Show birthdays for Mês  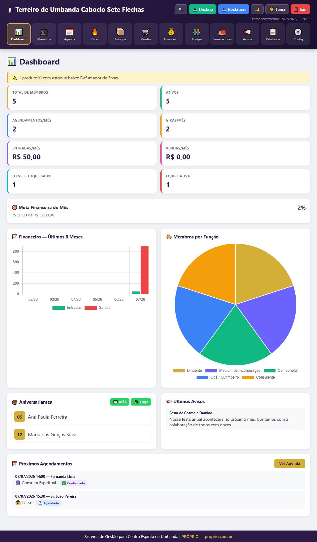point(120,402)
